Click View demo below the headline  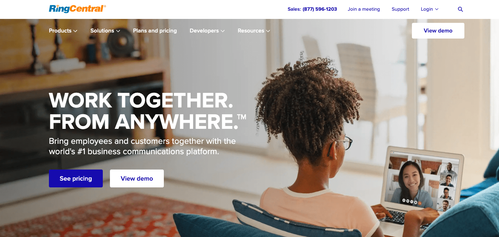(137, 178)
